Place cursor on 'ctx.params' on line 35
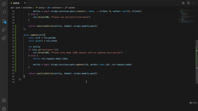Viewport: 198px width, 111px height. coord(50,38)
